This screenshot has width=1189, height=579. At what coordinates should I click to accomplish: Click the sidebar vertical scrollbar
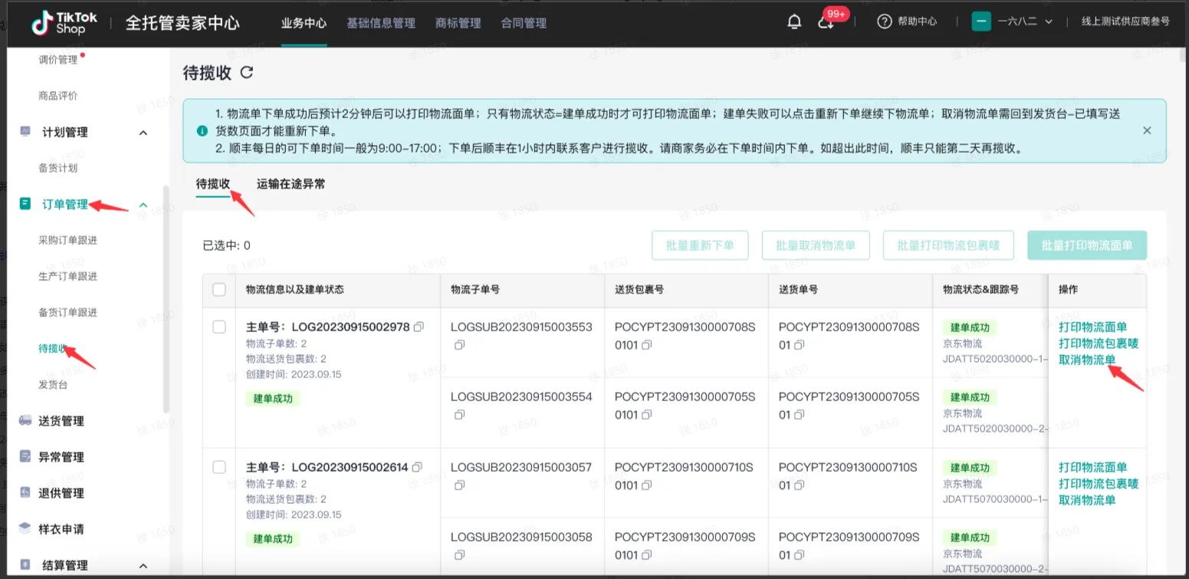coord(166,299)
